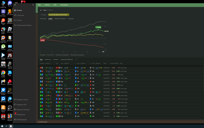Click the -0.44$ red graph marker
The width and height of the screenshot is (204, 128).
(x=43, y=40)
